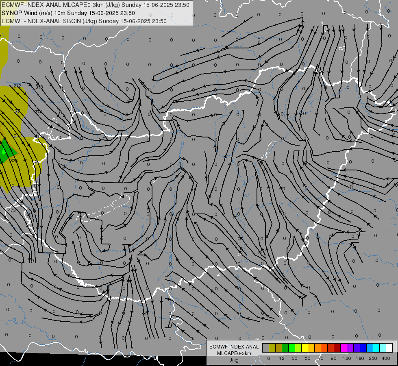Image resolution: width=398 pixels, height=366 pixels.
Task: Select the gray swatch in the MLCAPE legend
Action: [x=266, y=348]
